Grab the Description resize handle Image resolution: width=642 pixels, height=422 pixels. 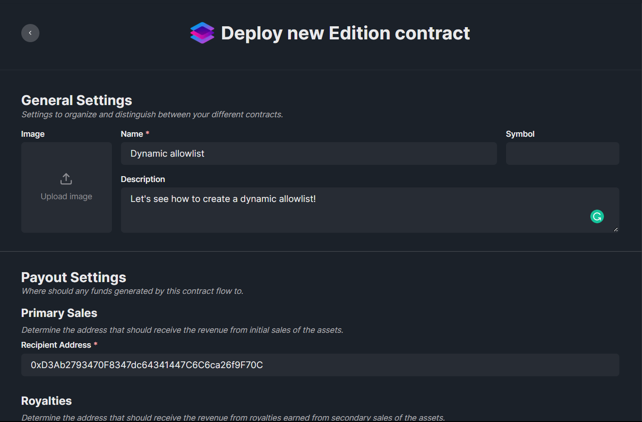click(x=616, y=230)
